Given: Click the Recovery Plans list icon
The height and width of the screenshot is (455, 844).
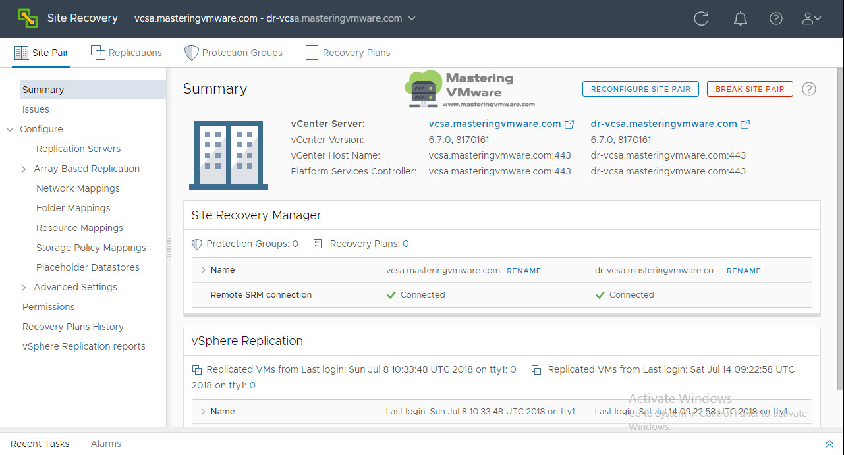Looking at the screenshot, I should 312,53.
